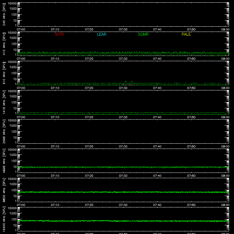Click the 10000 tick label on 15400 MHz panel
234x234 pixels.
(x=12, y=208)
